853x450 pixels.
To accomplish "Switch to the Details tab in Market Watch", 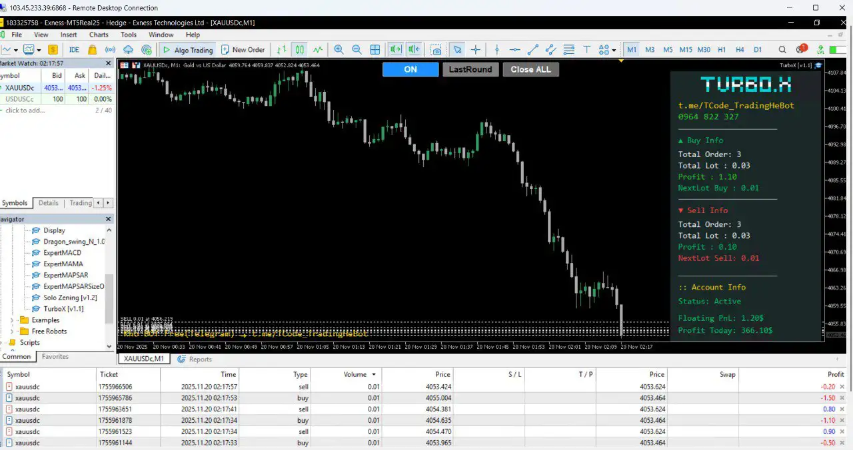I will [48, 203].
